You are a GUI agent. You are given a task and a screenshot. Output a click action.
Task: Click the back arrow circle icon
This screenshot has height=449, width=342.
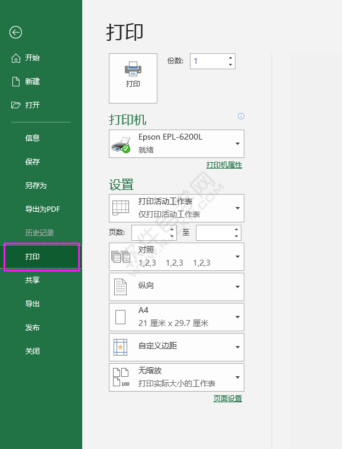(15, 32)
